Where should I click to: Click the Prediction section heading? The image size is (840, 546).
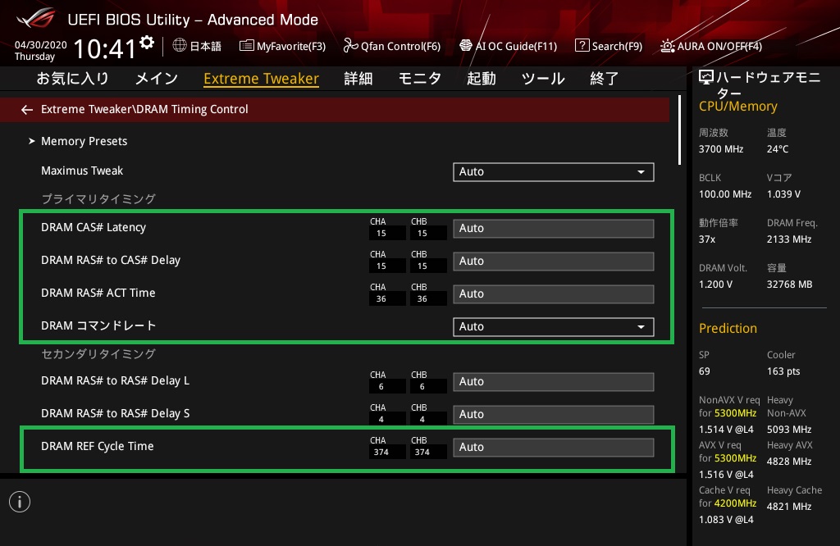[x=728, y=328]
